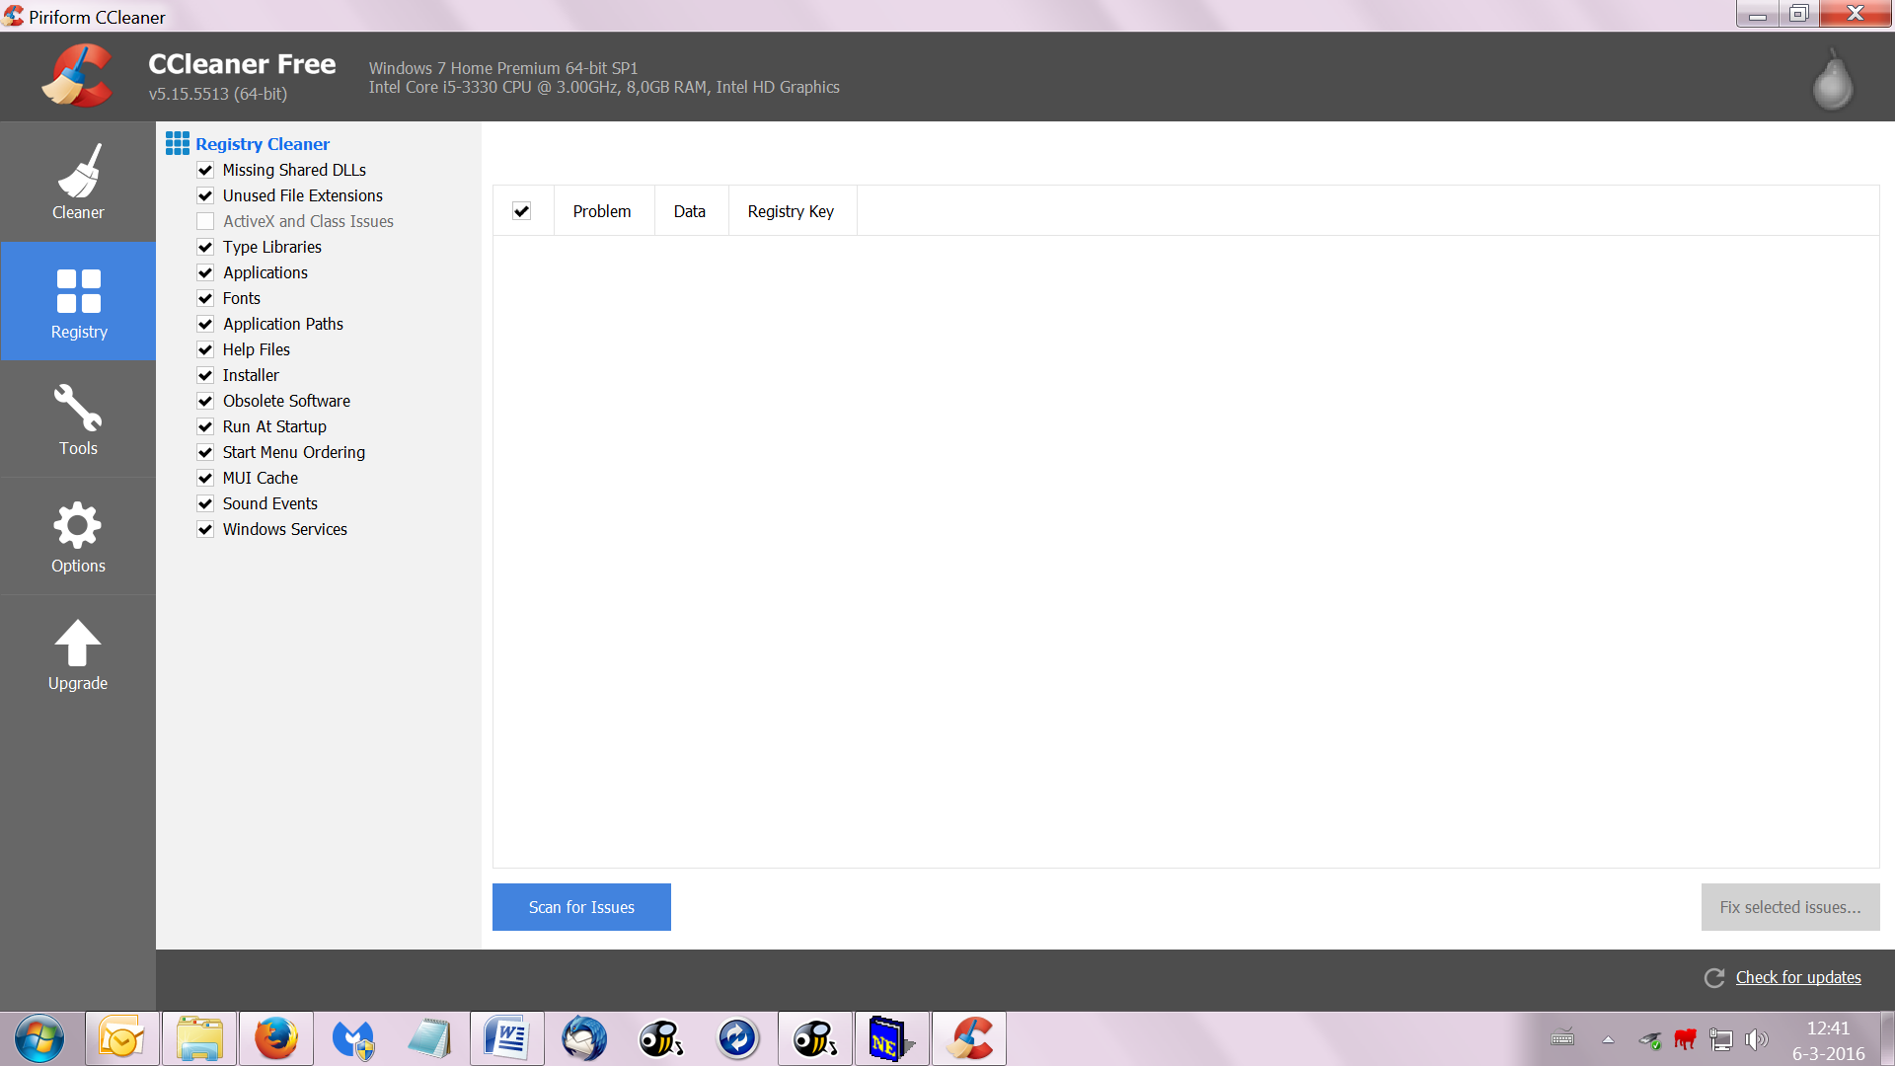The width and height of the screenshot is (1895, 1066).
Task: Click the Registry Cleaner heading
Action: [263, 144]
